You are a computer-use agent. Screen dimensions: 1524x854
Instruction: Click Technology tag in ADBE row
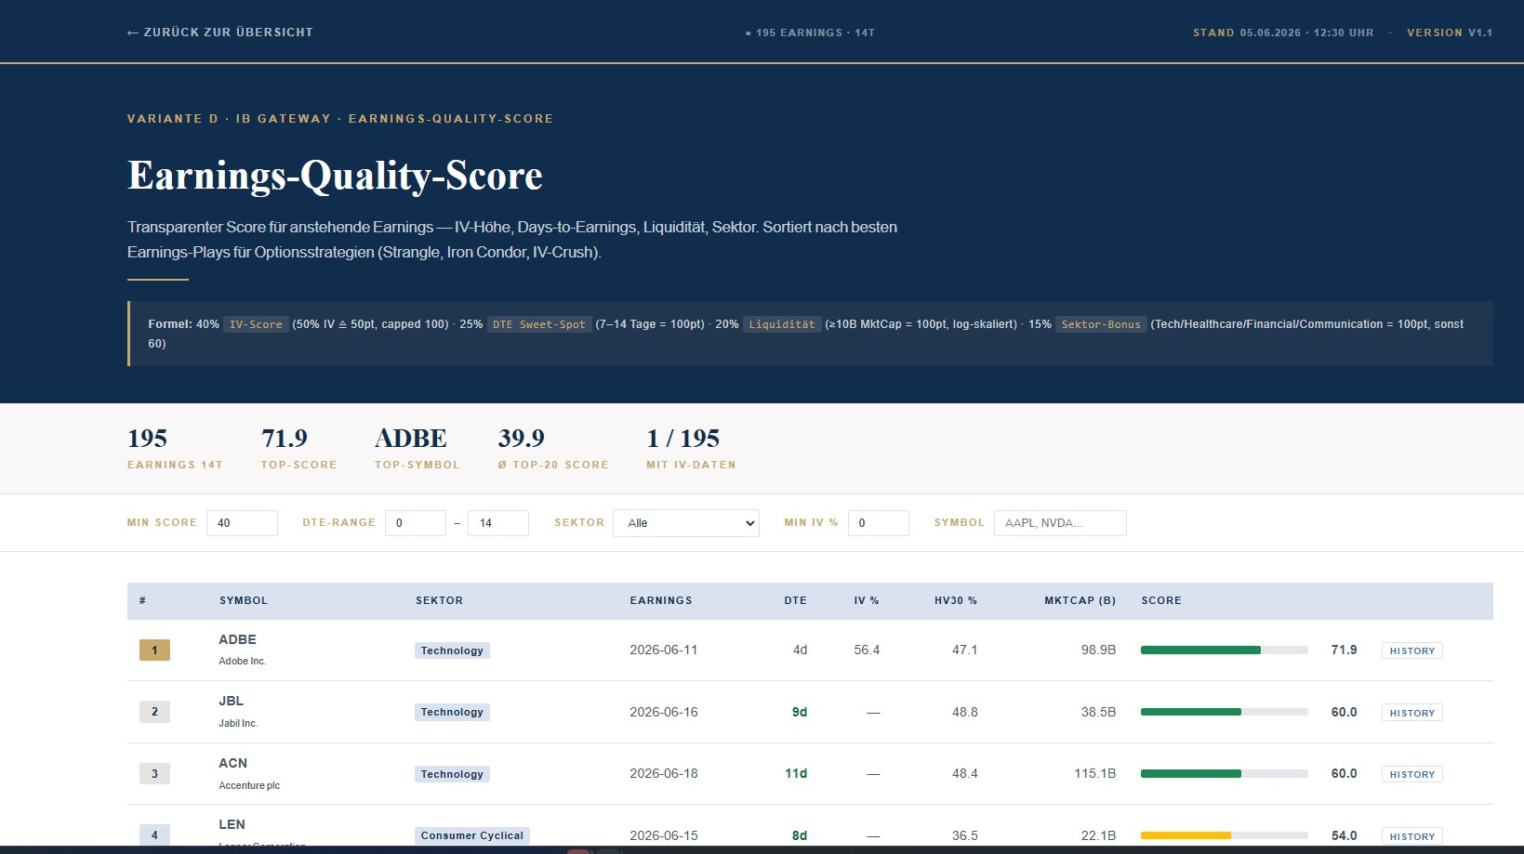(452, 650)
